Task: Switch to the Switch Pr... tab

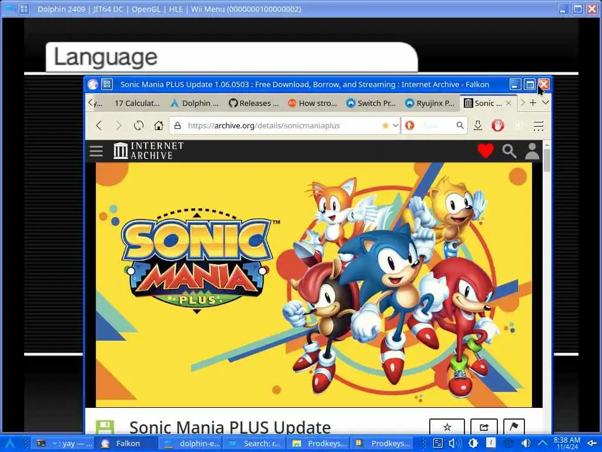Action: click(x=371, y=103)
